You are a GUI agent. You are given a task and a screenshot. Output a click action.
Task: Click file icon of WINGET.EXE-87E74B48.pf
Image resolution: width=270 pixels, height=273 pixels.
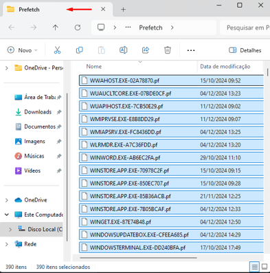point(85,221)
